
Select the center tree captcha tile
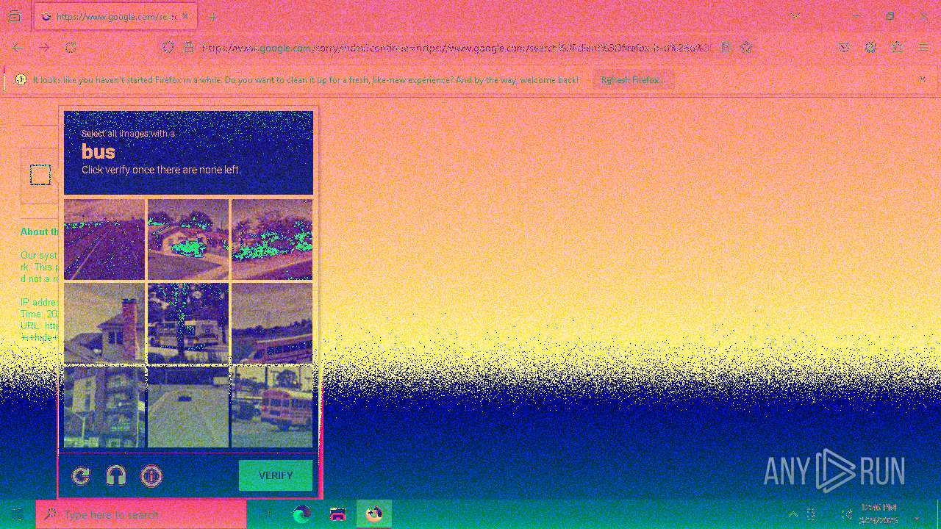coord(188,323)
